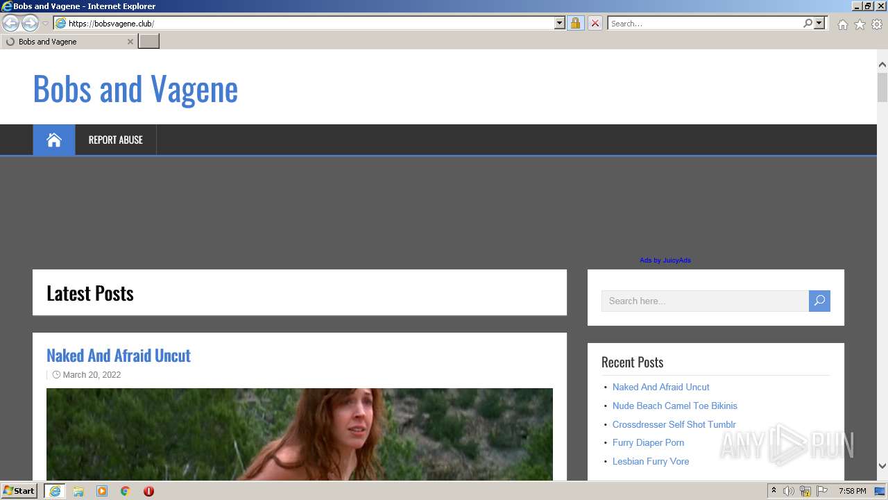This screenshot has width=888, height=500.
Task: Show hidden tray icons with the arrow
Action: coord(774,491)
